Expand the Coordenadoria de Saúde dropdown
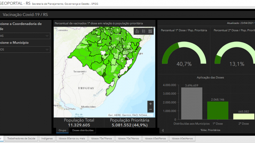 (x=25, y=36)
